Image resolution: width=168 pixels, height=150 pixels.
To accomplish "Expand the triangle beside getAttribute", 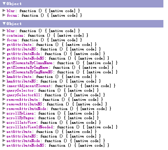I will tap(4, 44).
